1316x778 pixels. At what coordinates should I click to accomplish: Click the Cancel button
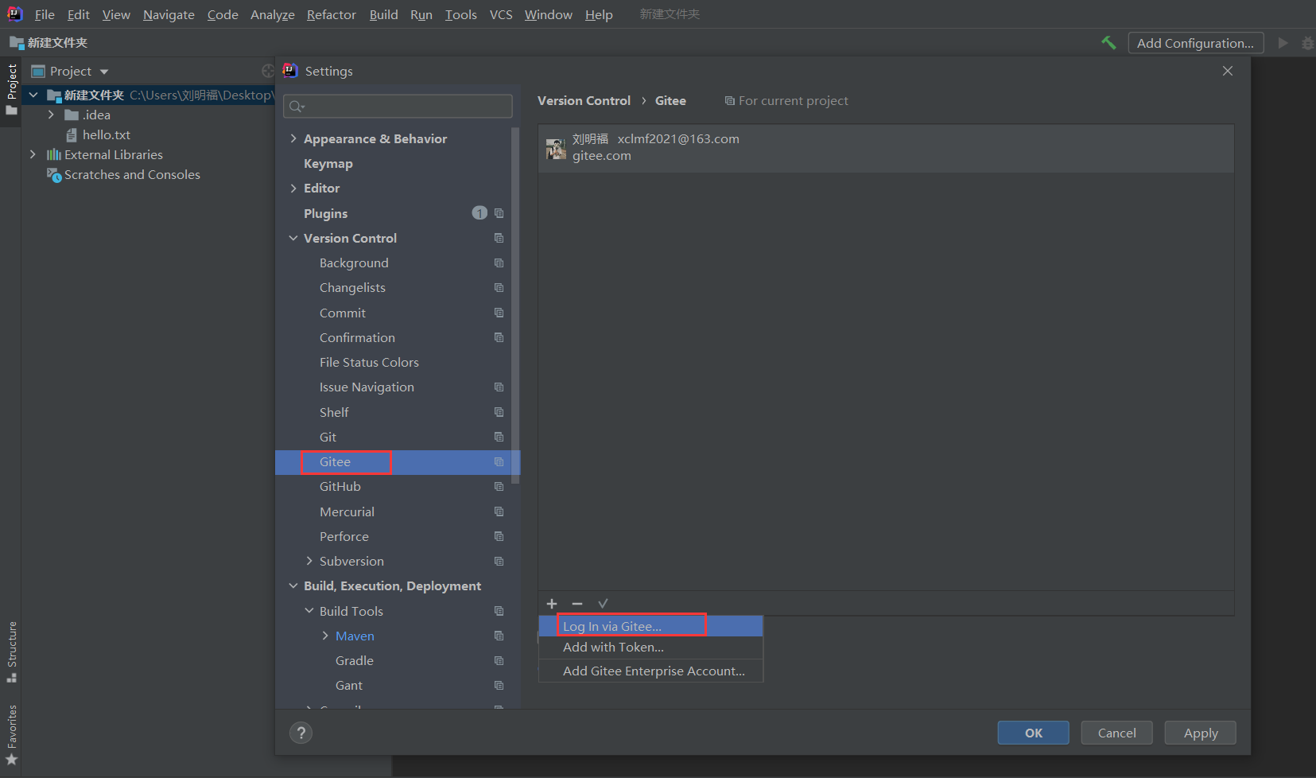point(1117,733)
